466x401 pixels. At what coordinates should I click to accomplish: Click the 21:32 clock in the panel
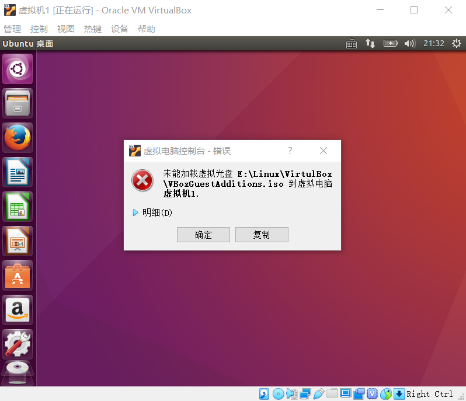tap(434, 44)
